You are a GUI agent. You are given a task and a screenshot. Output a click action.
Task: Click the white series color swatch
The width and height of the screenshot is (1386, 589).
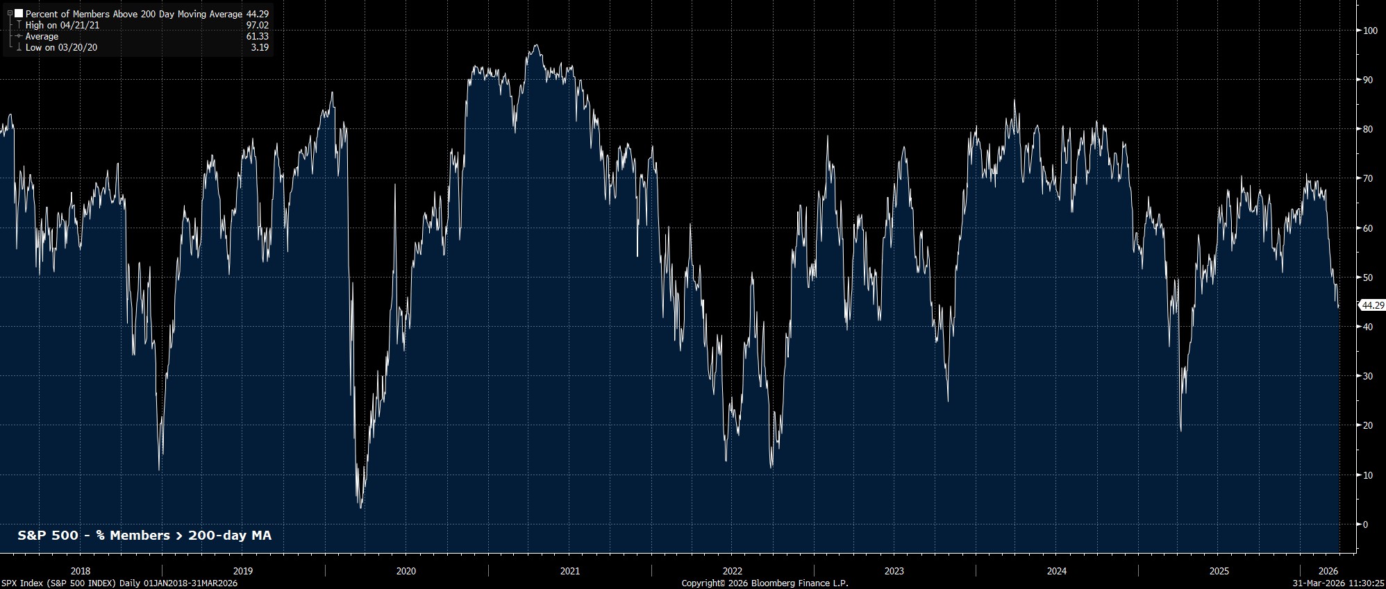point(19,14)
